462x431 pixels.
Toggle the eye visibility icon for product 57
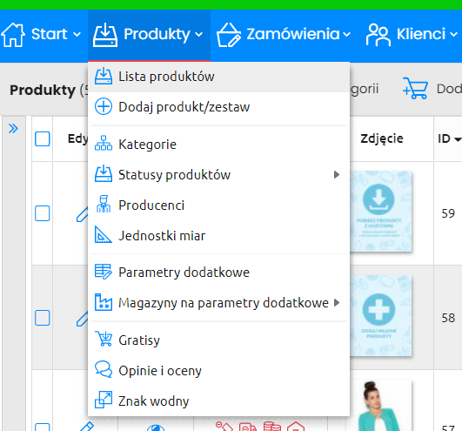(156, 428)
